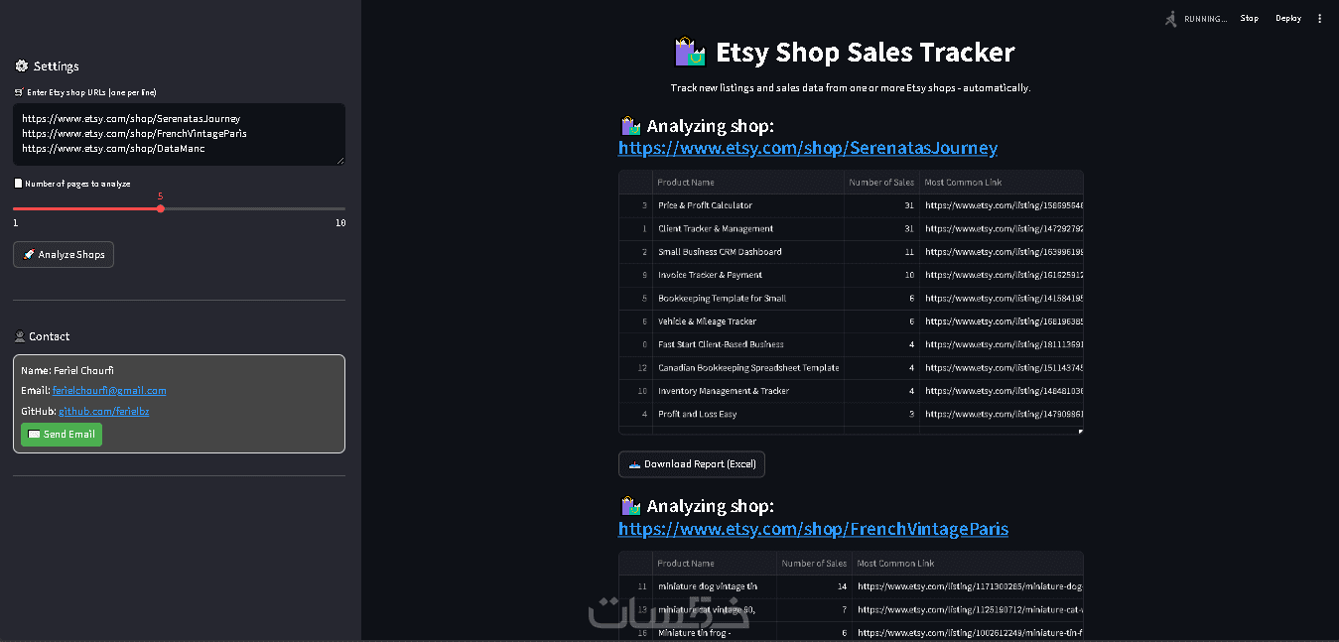The width and height of the screenshot is (1339, 642).
Task: Select the miniature dog vintage tin cell
Action: [715, 586]
